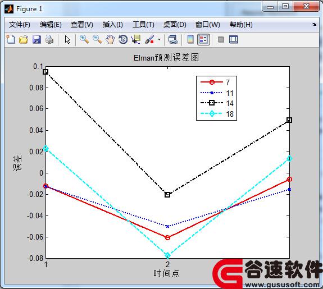Click legend entry 11
The width and height of the screenshot is (323, 289).
pyautogui.click(x=230, y=93)
